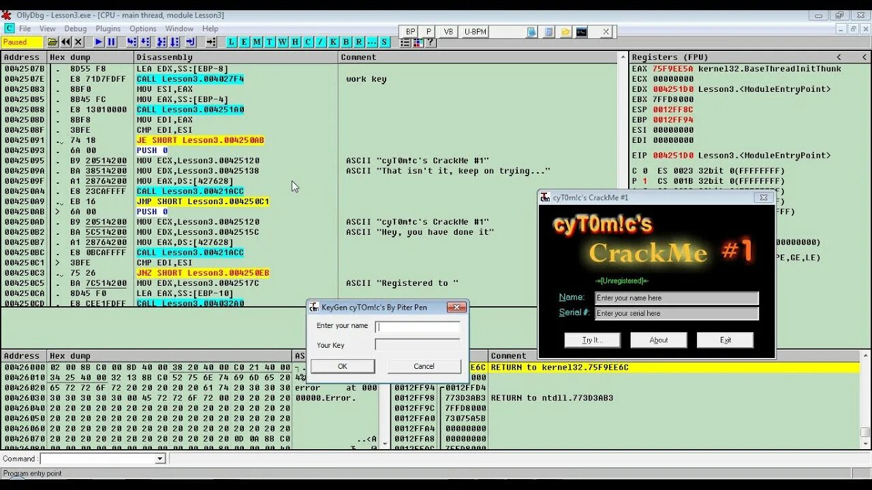Click the Trace into toolbar icon
This screenshot has width=872, height=490.
[161, 42]
